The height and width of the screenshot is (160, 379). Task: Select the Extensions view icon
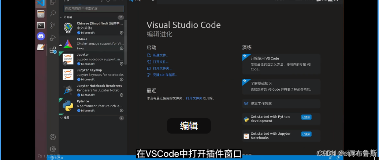53,50
